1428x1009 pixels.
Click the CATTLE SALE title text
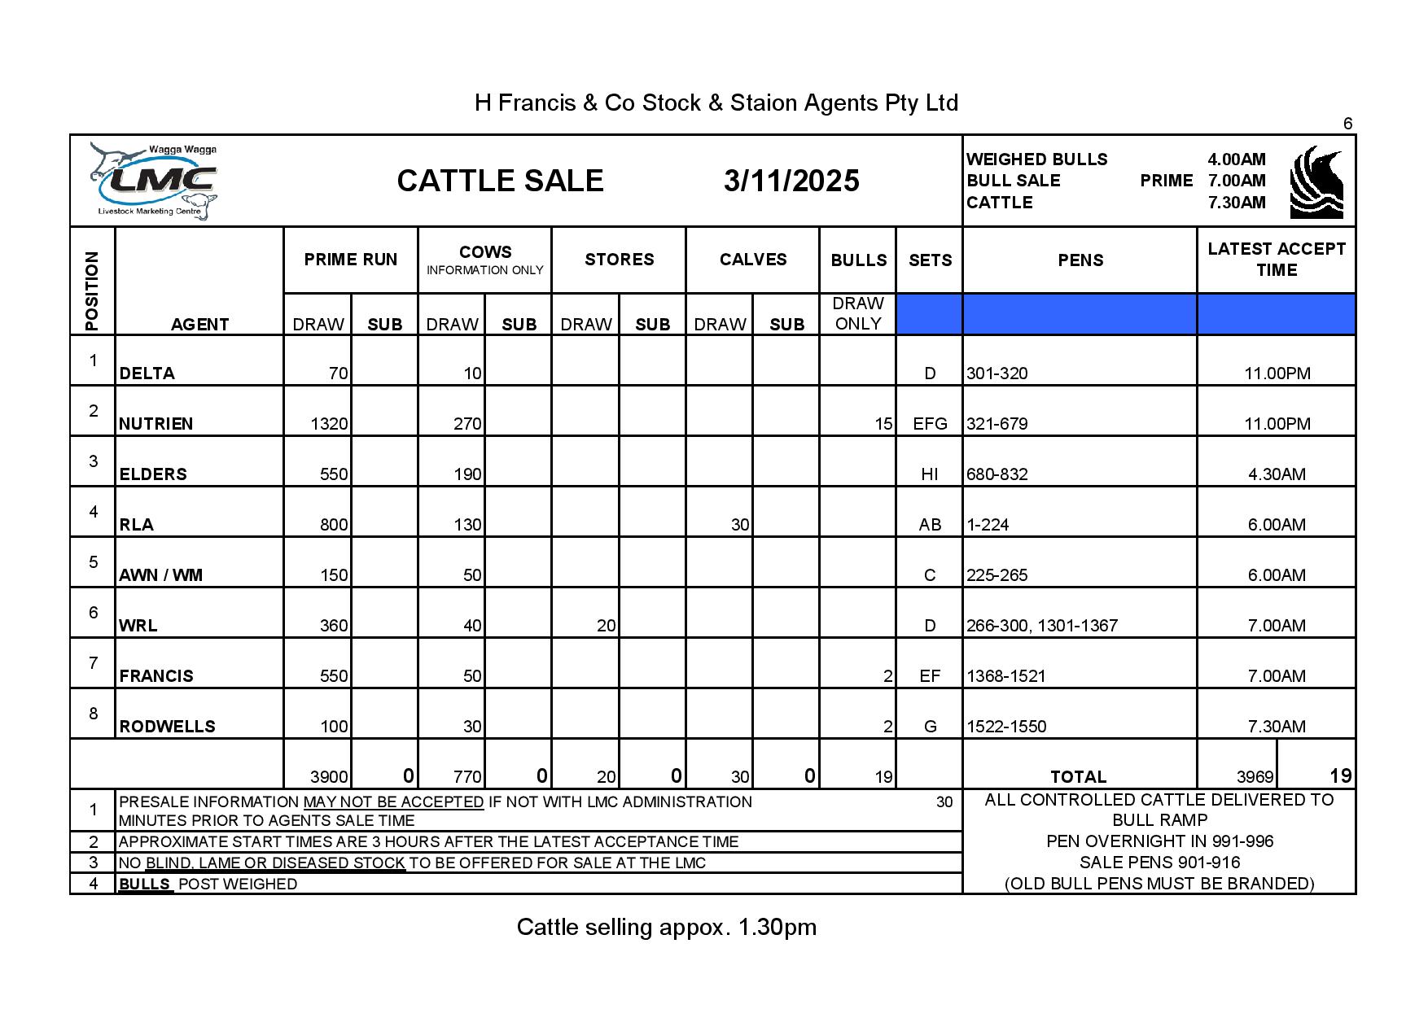500,181
